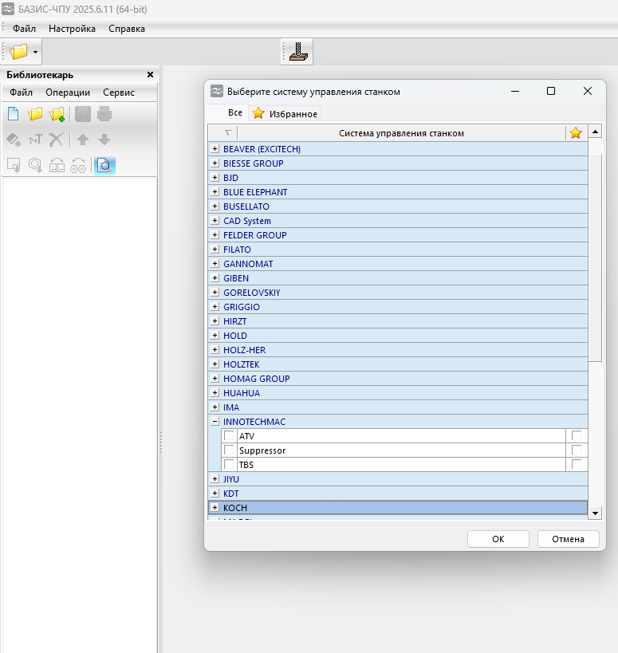This screenshot has width=618, height=653.
Task: Select the HUAHUA row
Action: [398, 393]
